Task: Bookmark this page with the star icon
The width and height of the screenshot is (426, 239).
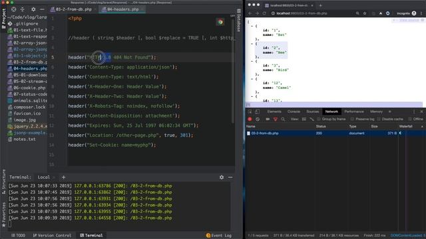Action: pos(365,13)
